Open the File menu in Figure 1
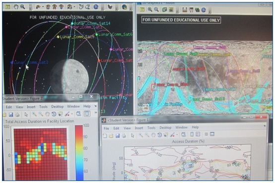Screen dimensions: 275x183 106,128
